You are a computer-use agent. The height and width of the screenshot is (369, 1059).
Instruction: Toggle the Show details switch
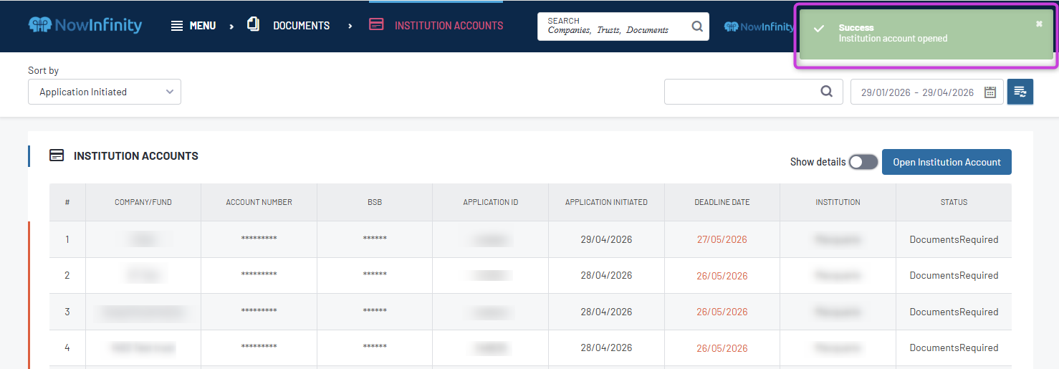point(863,163)
